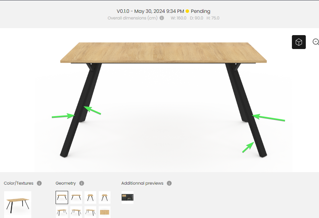Screen dimensions: 319x218
Task: Click the yellow Pending status dot
Action: (x=187, y=11)
